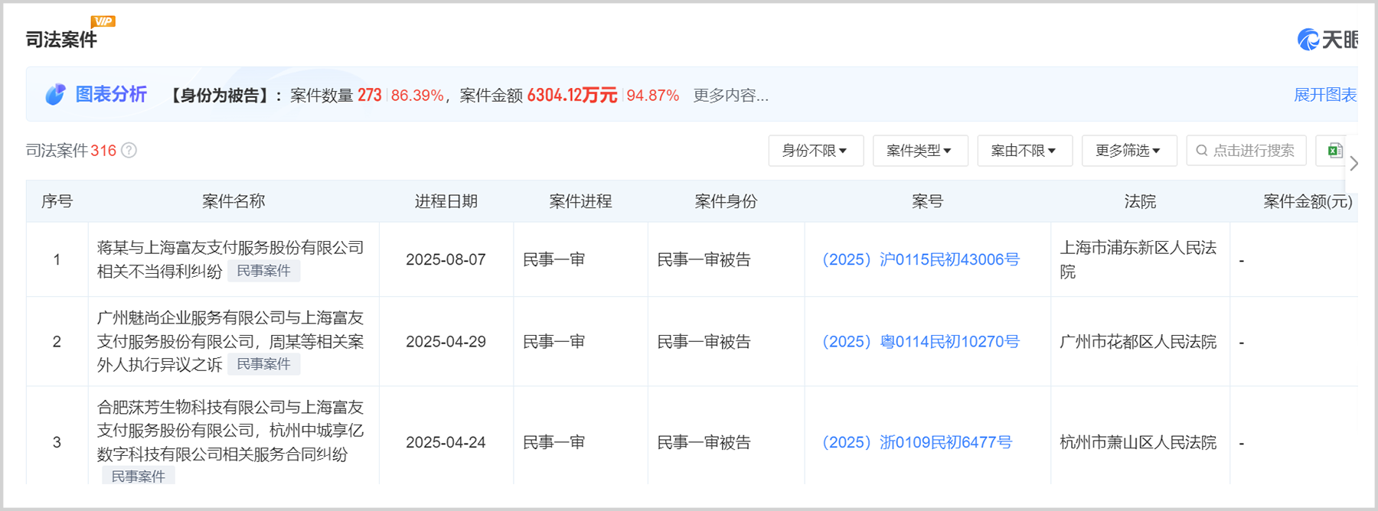This screenshot has height=511, width=1378.
Task: Click the 图表分析 chart icon
Action: point(55,95)
